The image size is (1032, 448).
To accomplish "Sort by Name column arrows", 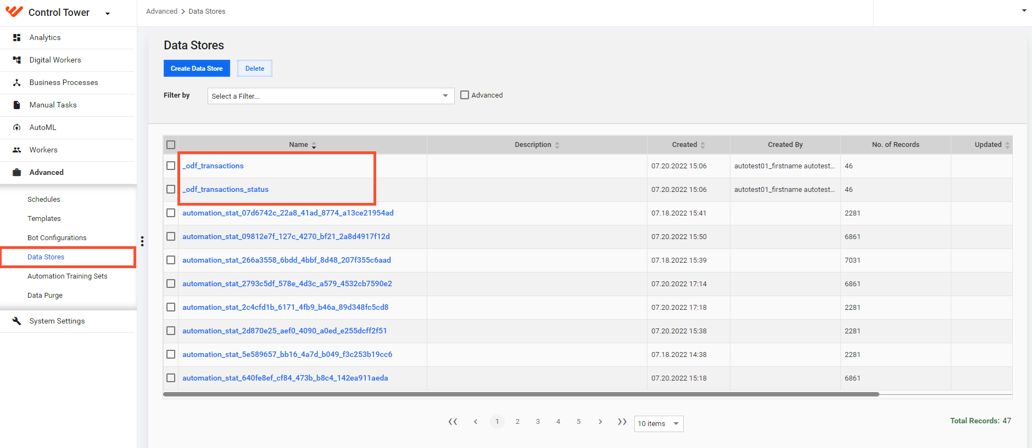I will coord(314,145).
